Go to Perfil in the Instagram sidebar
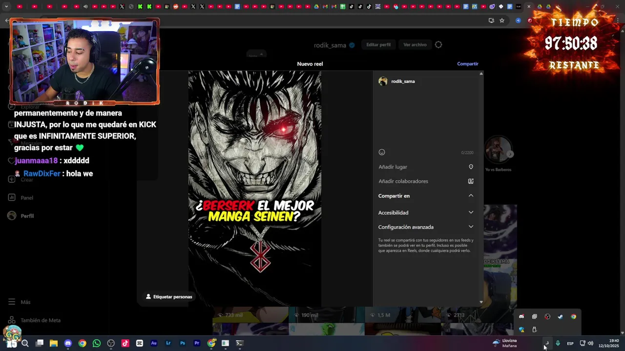Screen dimensions: 625x351 tap(21, 216)
